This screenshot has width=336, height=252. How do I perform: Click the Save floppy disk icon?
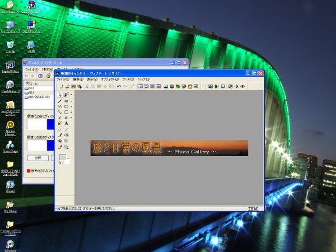point(73,86)
